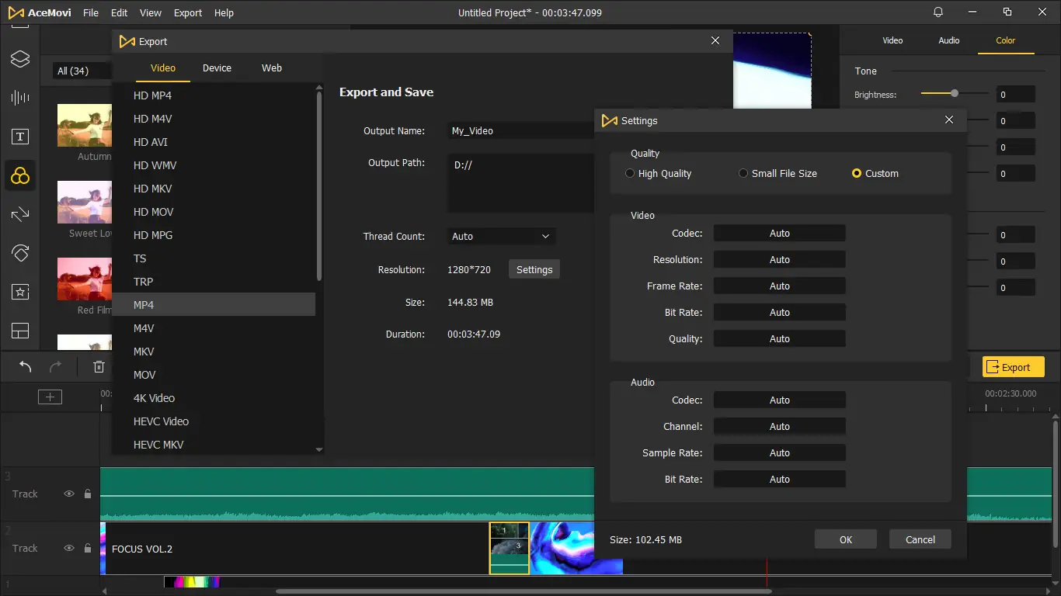Click the Cancel button in Settings
The height and width of the screenshot is (596, 1061).
click(920, 540)
